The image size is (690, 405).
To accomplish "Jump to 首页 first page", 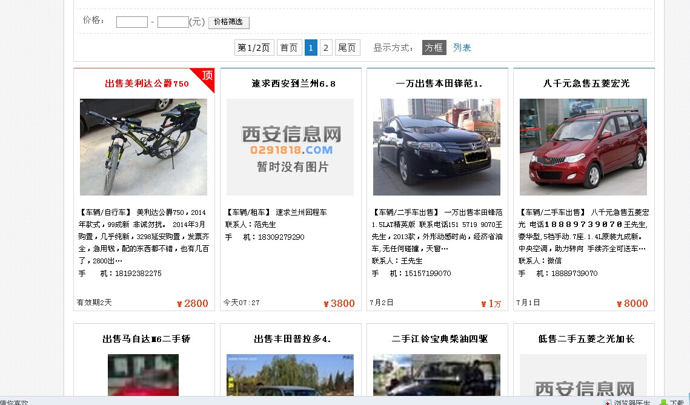I will pos(289,48).
